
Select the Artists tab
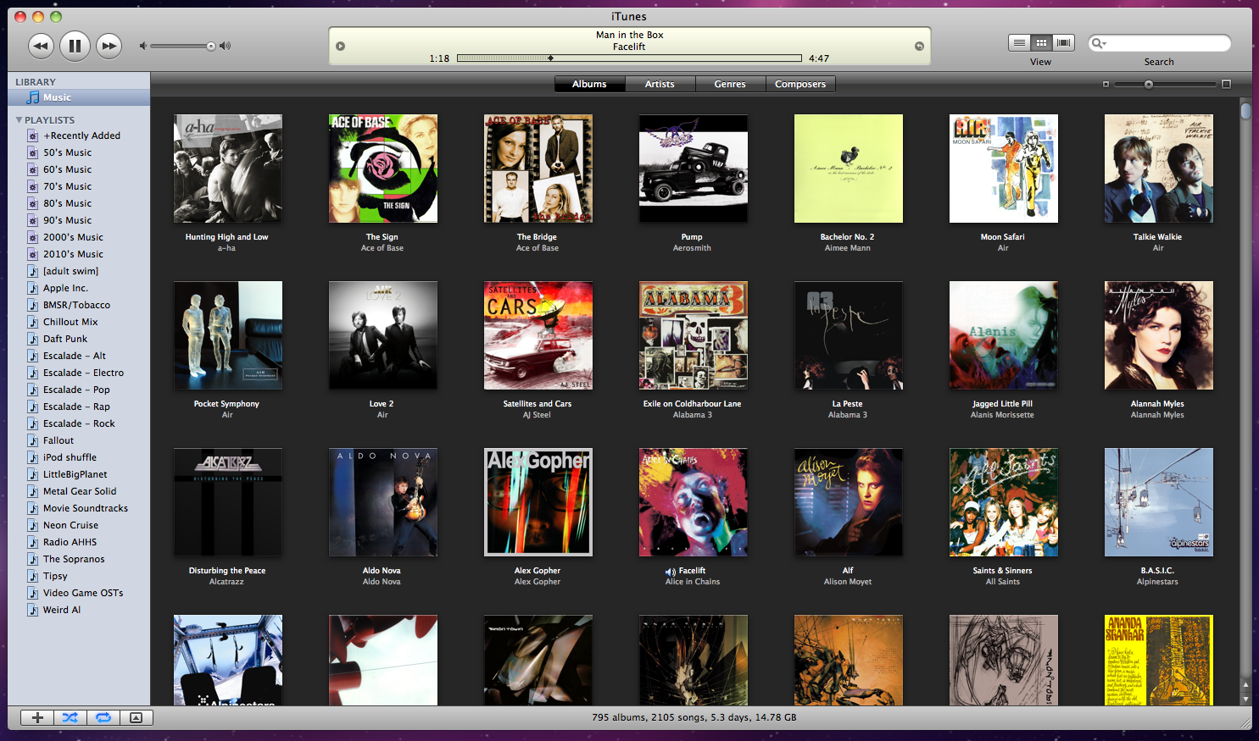[660, 84]
